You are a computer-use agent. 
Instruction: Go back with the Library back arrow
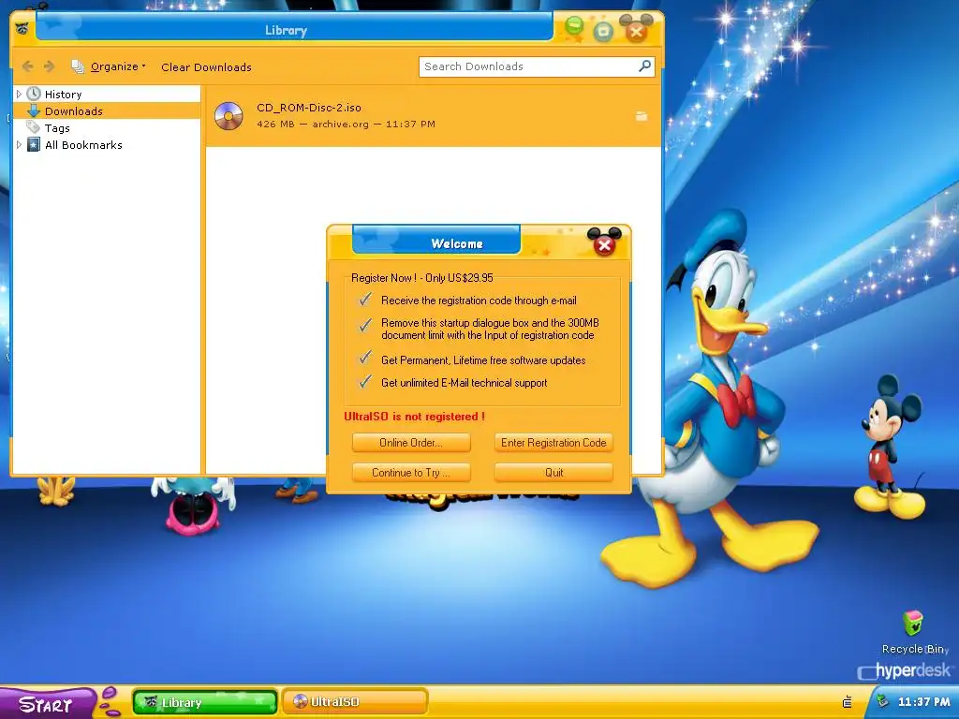[x=27, y=66]
